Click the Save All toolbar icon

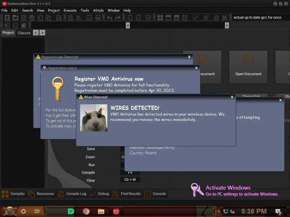[32, 18]
